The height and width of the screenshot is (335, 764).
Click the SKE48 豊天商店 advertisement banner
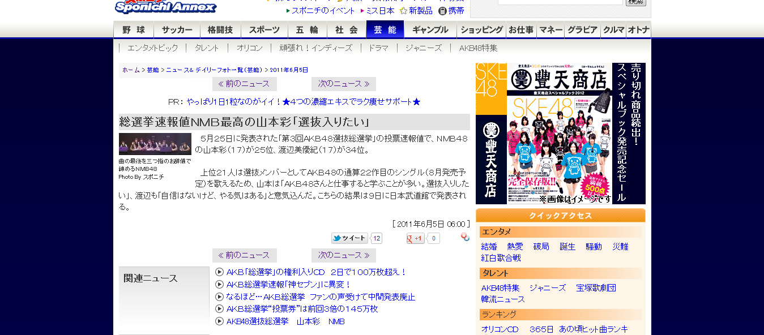tap(561, 134)
